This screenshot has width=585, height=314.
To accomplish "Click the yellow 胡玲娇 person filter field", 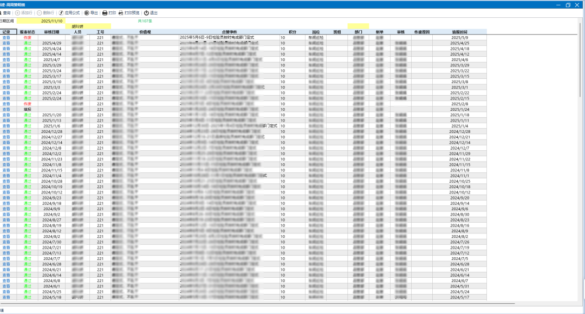I will pos(88,26).
